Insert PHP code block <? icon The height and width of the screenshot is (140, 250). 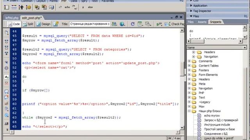point(60,7)
